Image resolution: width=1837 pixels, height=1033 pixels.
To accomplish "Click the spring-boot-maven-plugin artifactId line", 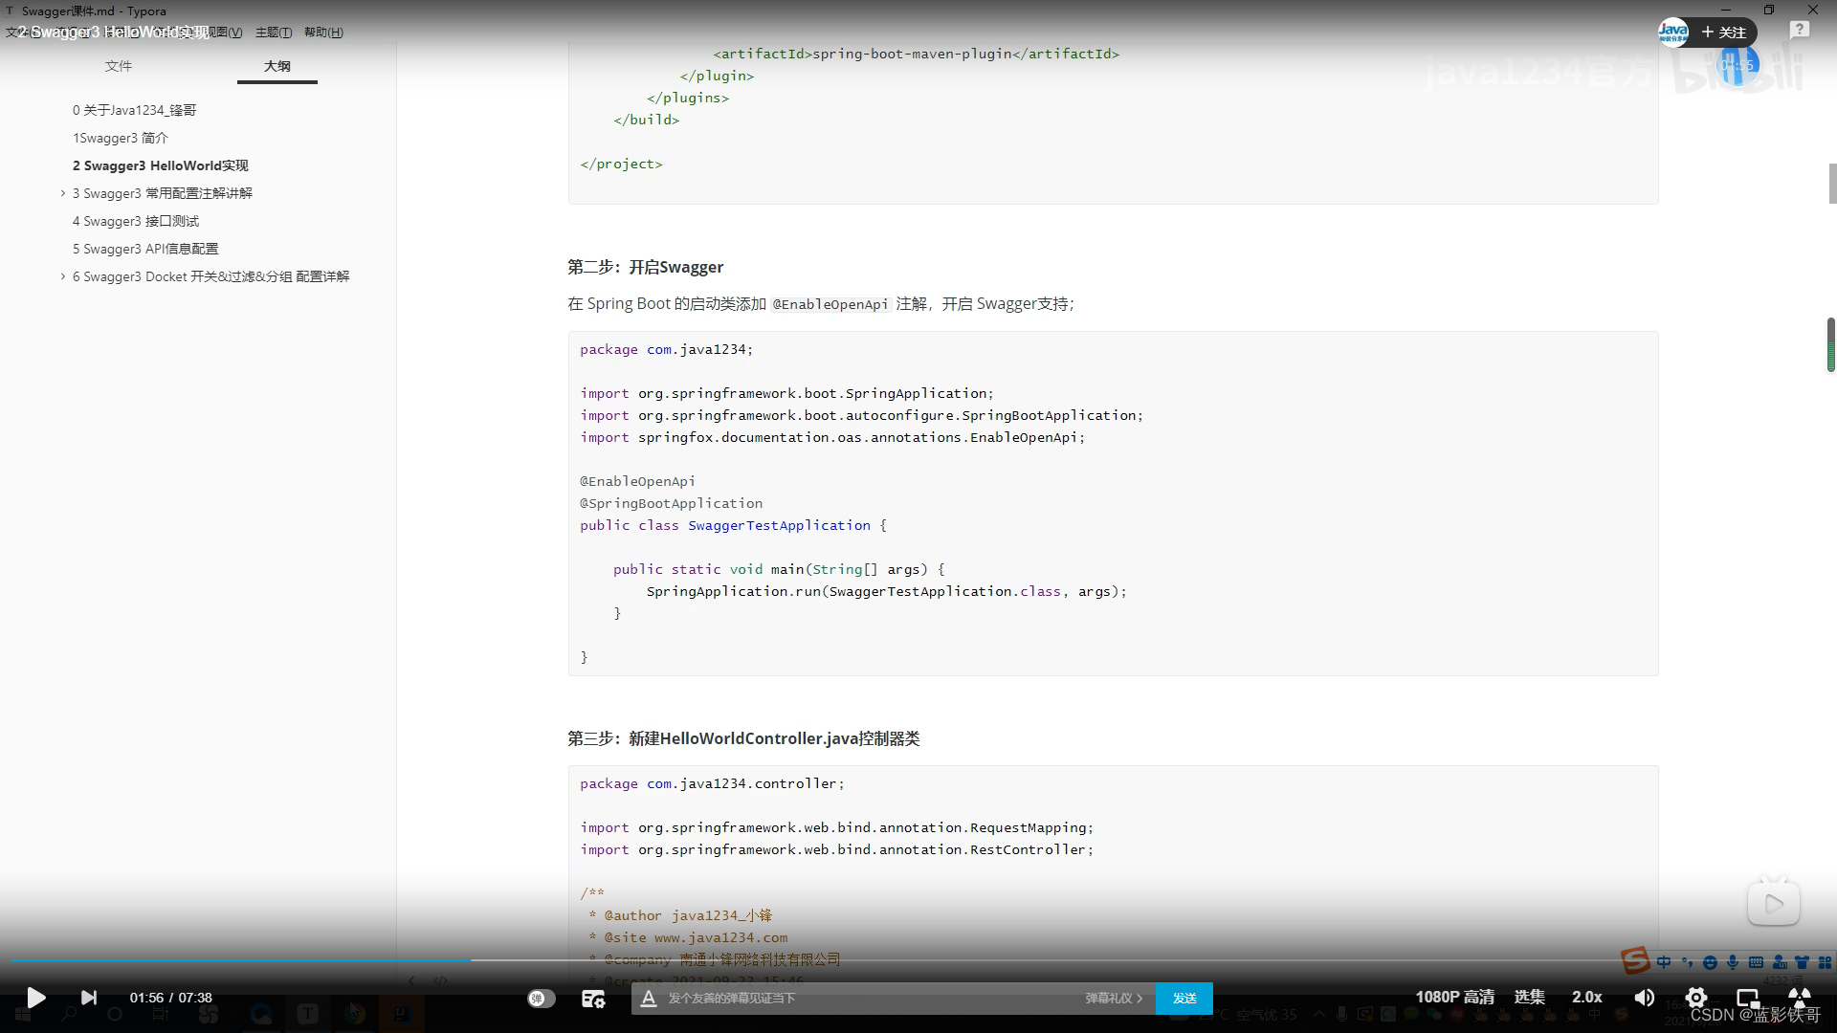I will point(916,54).
